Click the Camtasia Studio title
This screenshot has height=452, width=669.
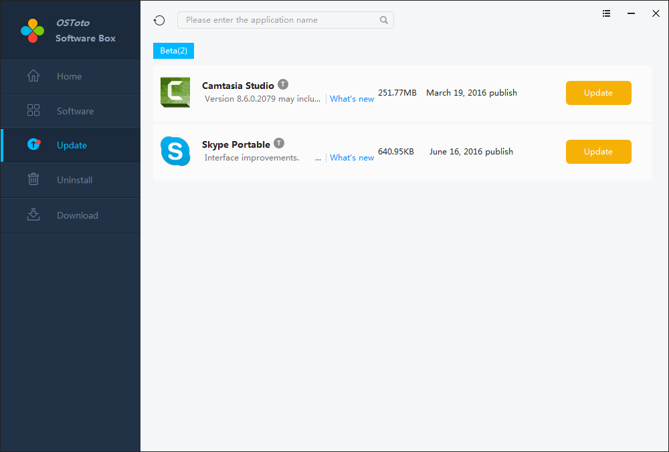(238, 86)
